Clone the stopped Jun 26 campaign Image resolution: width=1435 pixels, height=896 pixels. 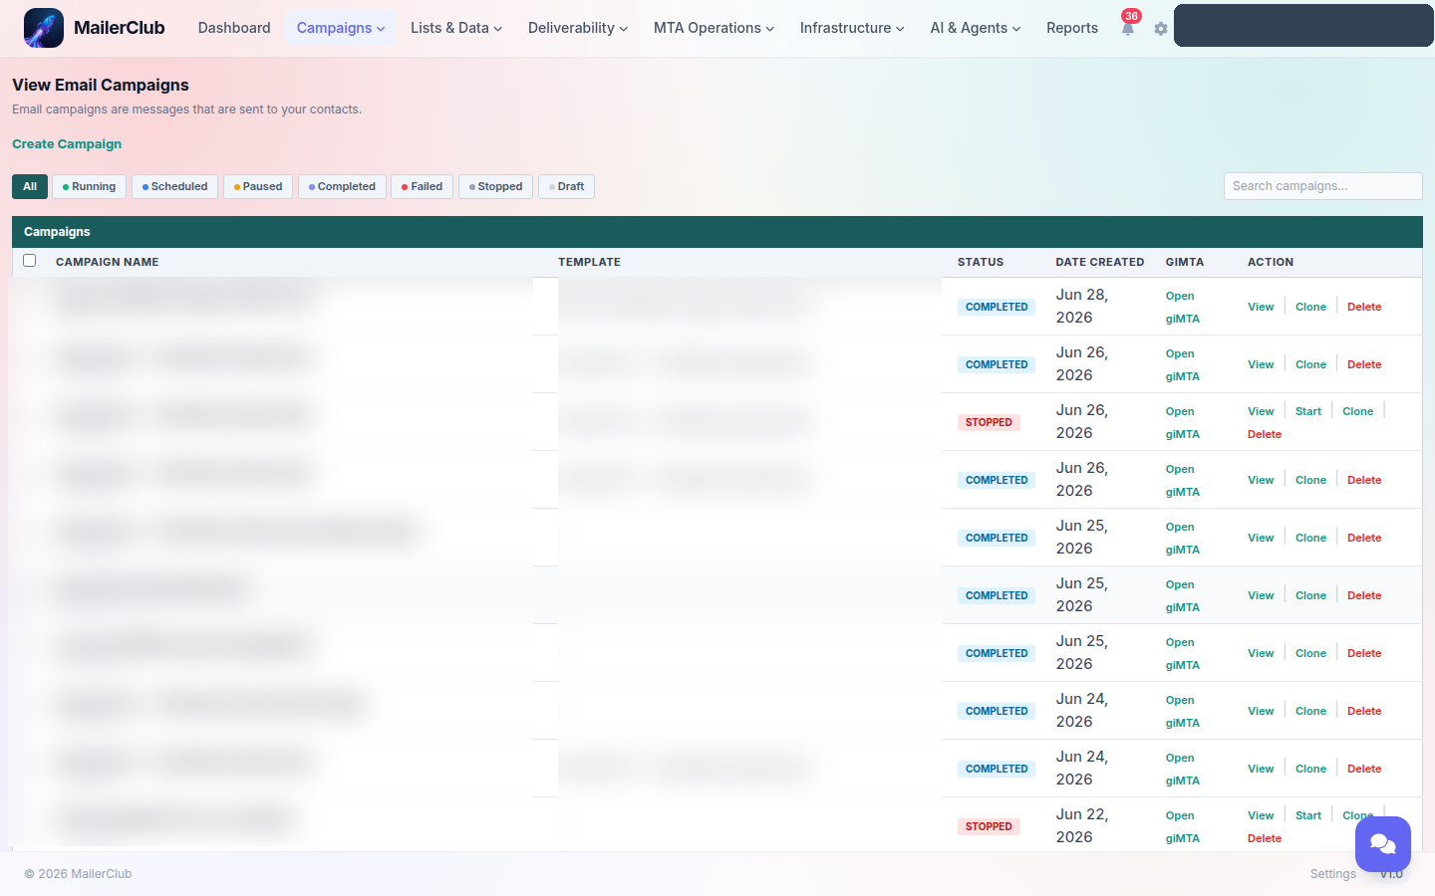pos(1357,411)
